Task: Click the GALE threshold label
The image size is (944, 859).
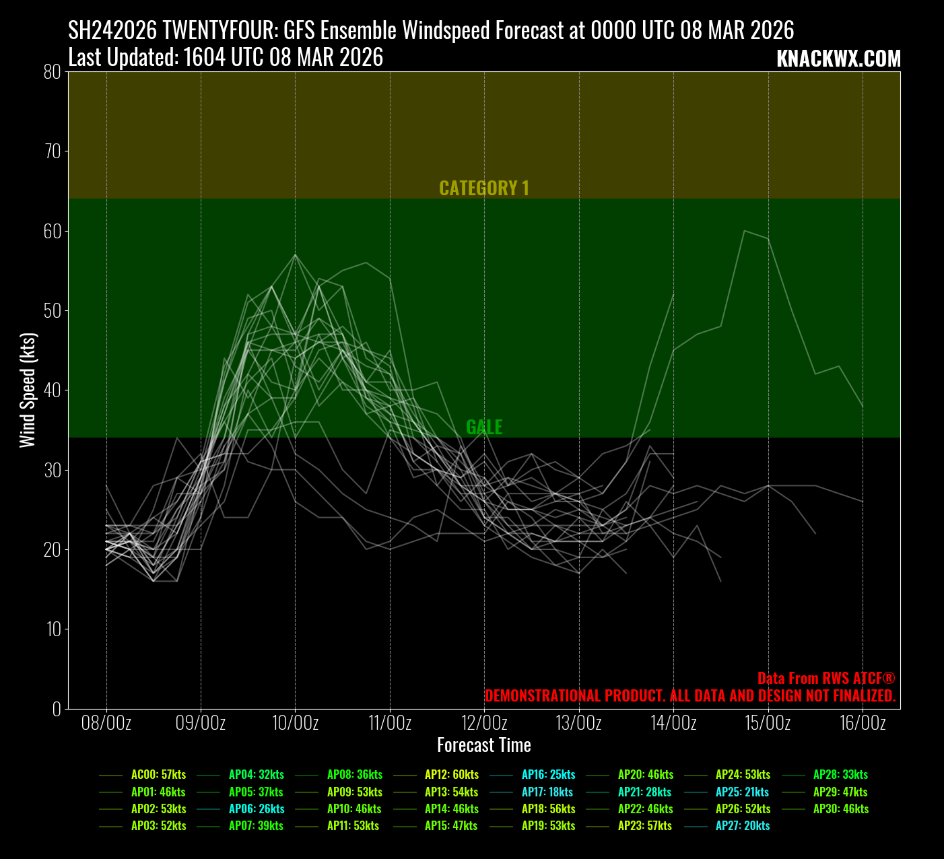Action: 484,427
